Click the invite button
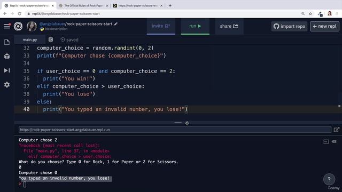The width and height of the screenshot is (342, 192). [161, 26]
